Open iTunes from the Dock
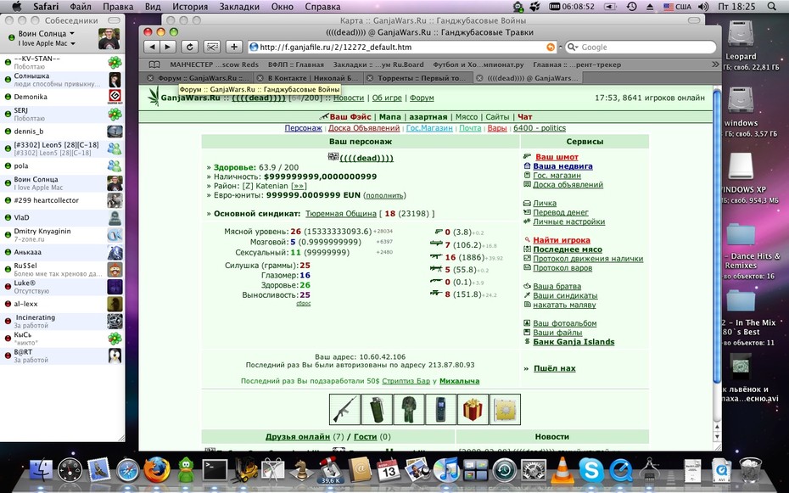Image resolution: width=789 pixels, height=493 pixels. (x=446, y=470)
